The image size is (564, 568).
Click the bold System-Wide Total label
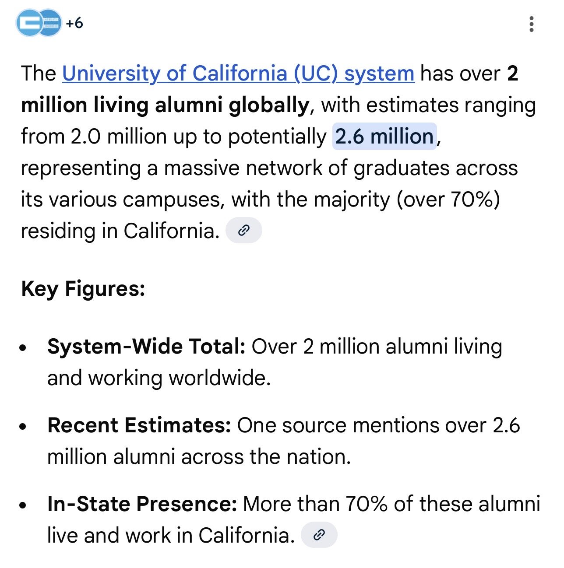tap(146, 347)
